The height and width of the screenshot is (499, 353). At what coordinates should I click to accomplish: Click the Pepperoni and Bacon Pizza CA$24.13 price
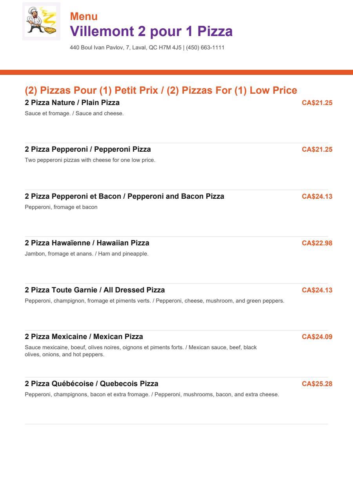[317, 196]
